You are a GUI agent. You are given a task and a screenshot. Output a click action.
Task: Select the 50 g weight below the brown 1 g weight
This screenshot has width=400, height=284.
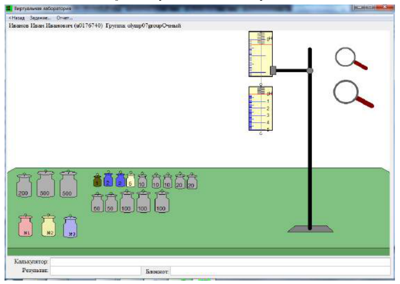point(97,202)
